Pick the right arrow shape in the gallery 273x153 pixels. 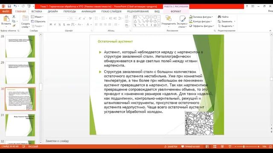pos(147,21)
